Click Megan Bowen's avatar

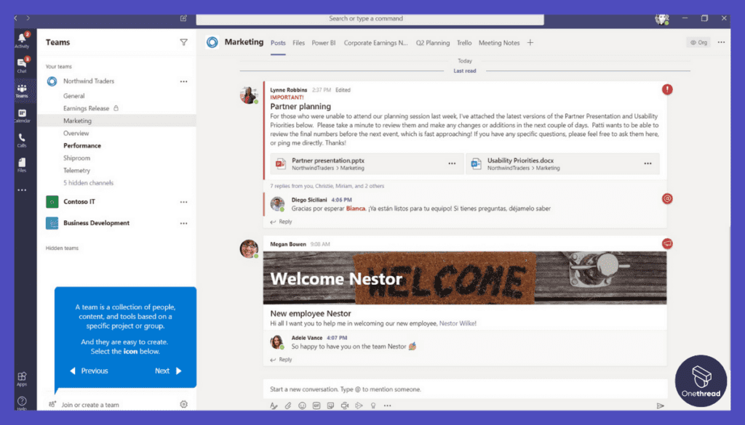pyautogui.click(x=249, y=248)
